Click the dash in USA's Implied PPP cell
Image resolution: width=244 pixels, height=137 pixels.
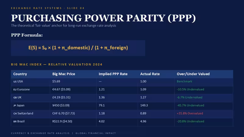pos(100,81)
